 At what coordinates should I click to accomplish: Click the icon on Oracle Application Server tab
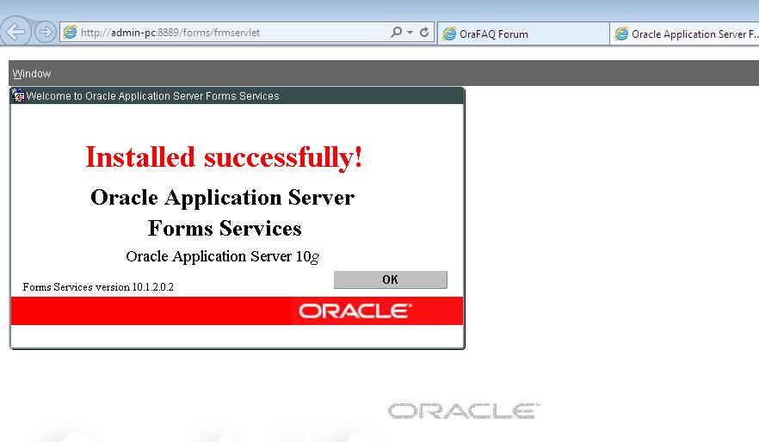pos(620,34)
